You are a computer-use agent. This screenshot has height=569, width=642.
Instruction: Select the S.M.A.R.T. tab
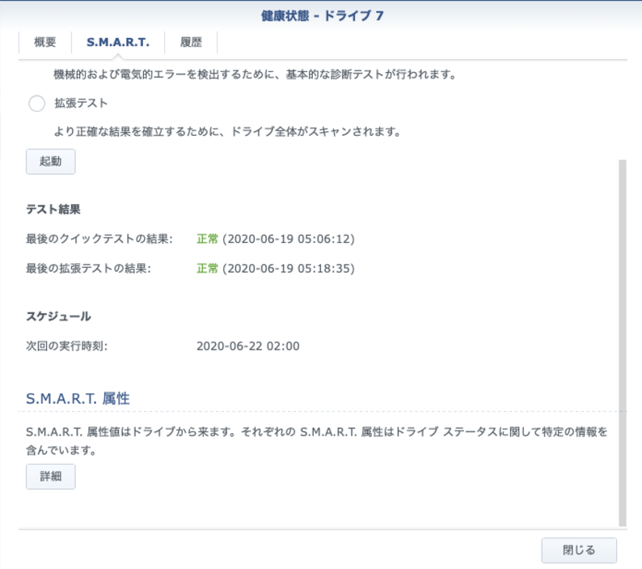(x=118, y=43)
